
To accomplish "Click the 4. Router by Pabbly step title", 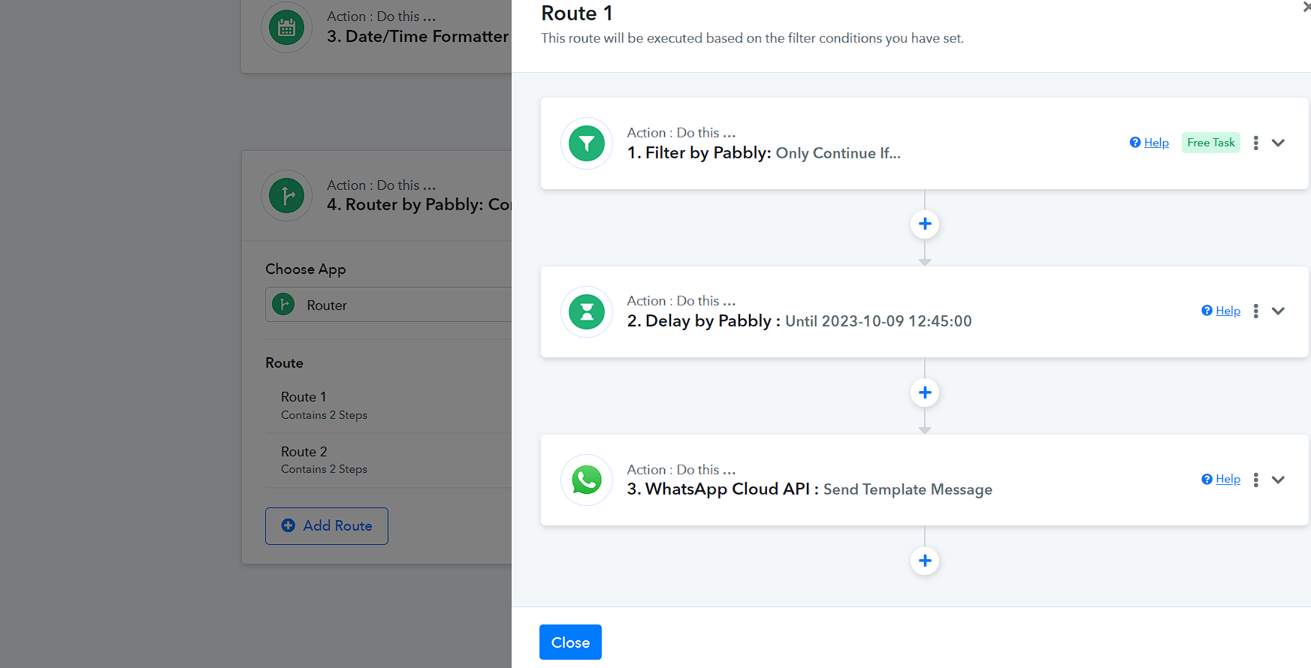I will pyautogui.click(x=419, y=204).
